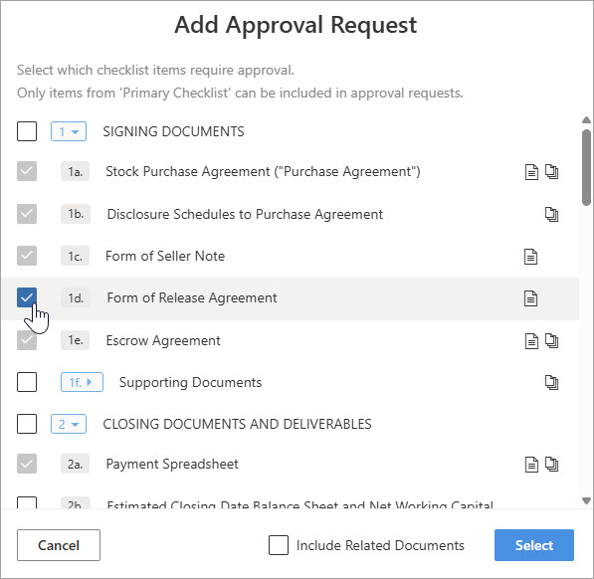Open document icon for Escrow Agreement
Image resolution: width=594 pixels, height=579 pixels.
[x=531, y=341]
